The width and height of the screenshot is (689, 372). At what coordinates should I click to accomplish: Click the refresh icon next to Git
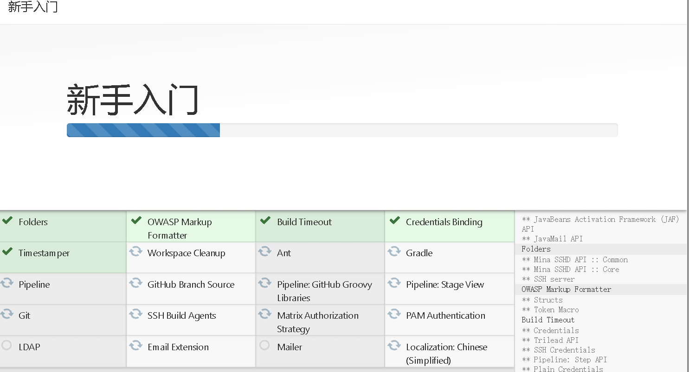click(6, 314)
